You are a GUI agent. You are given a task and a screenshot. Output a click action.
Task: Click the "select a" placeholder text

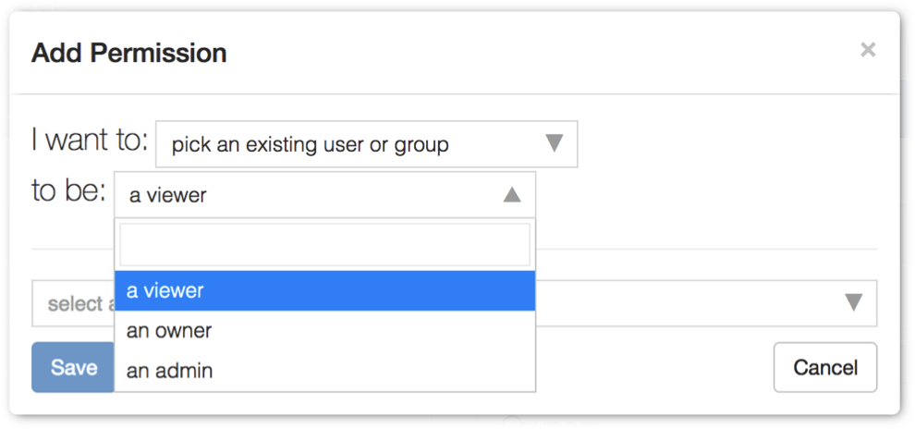(x=80, y=303)
